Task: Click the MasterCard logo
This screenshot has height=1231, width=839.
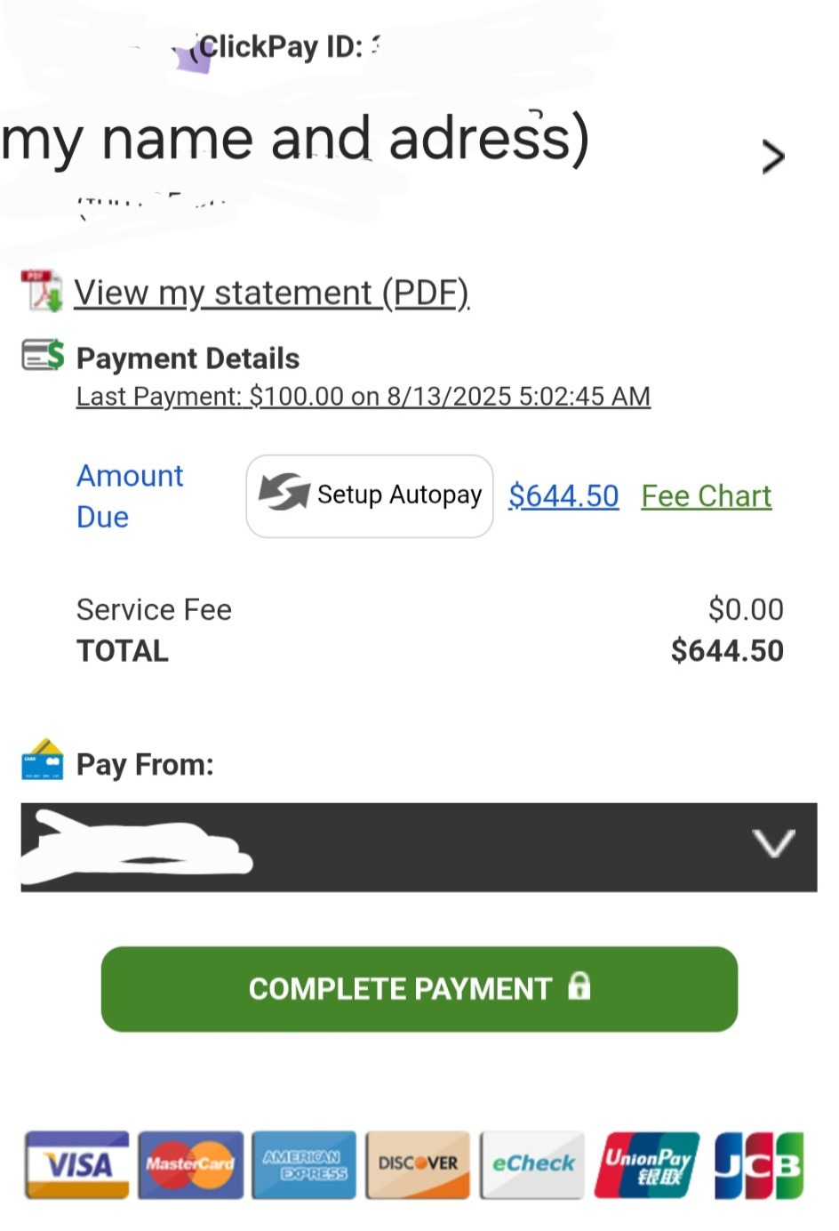Action: pos(190,1164)
